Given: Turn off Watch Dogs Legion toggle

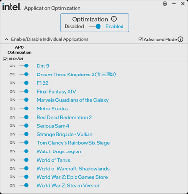Looking at the screenshot, I should point(24,151).
